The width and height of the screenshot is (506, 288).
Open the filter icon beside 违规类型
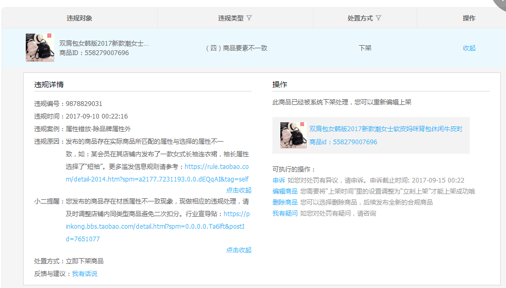[249, 18]
